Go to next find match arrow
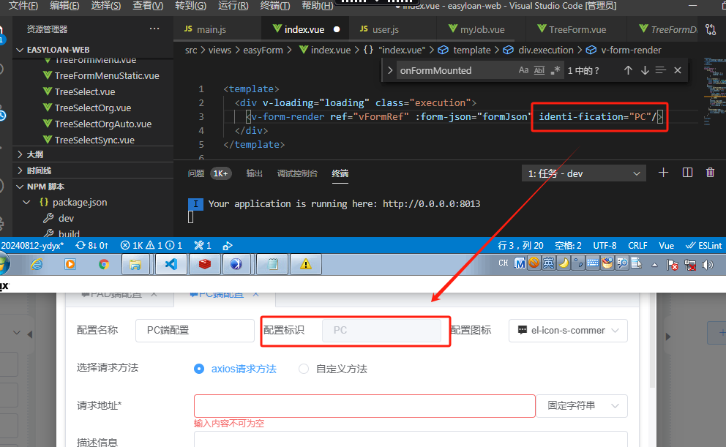This screenshot has height=447, width=726. point(645,71)
